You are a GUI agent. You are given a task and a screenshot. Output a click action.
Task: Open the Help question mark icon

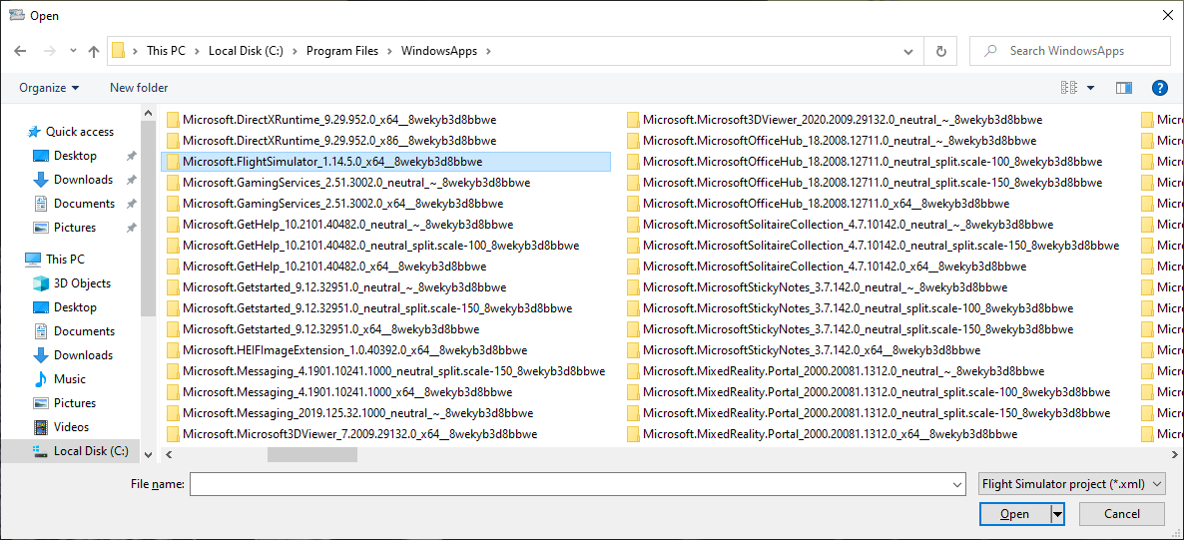pyautogui.click(x=1159, y=88)
